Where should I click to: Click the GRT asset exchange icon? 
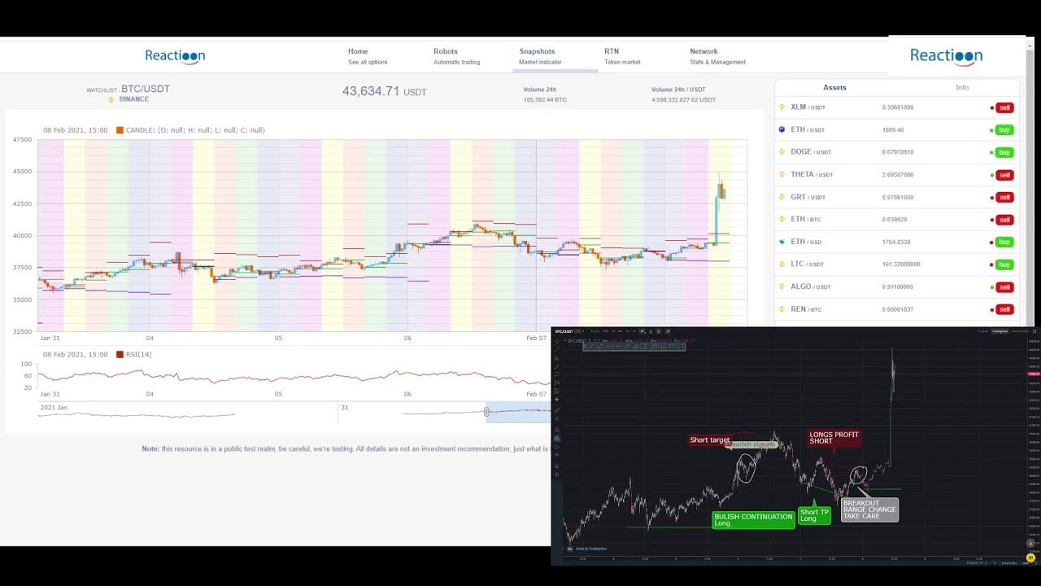tap(782, 196)
